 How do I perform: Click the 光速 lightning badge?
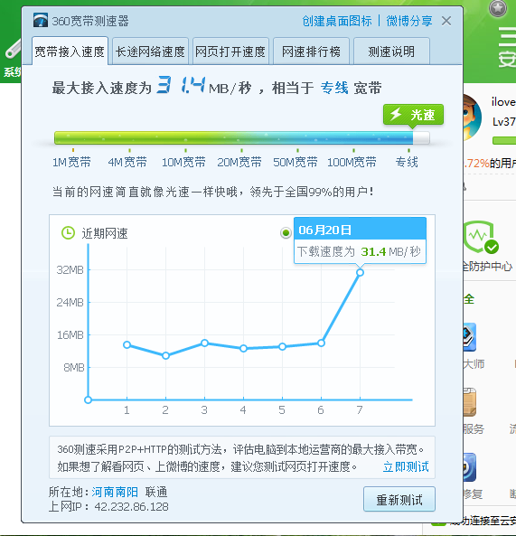[x=414, y=115]
